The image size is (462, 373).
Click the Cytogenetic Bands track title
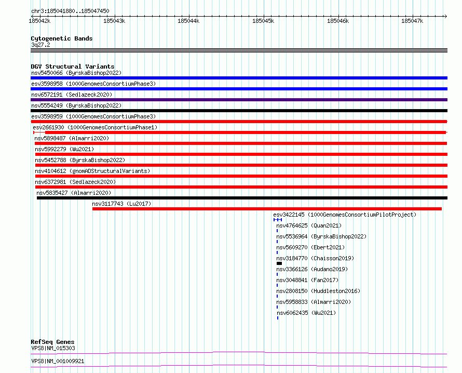[x=62, y=38]
